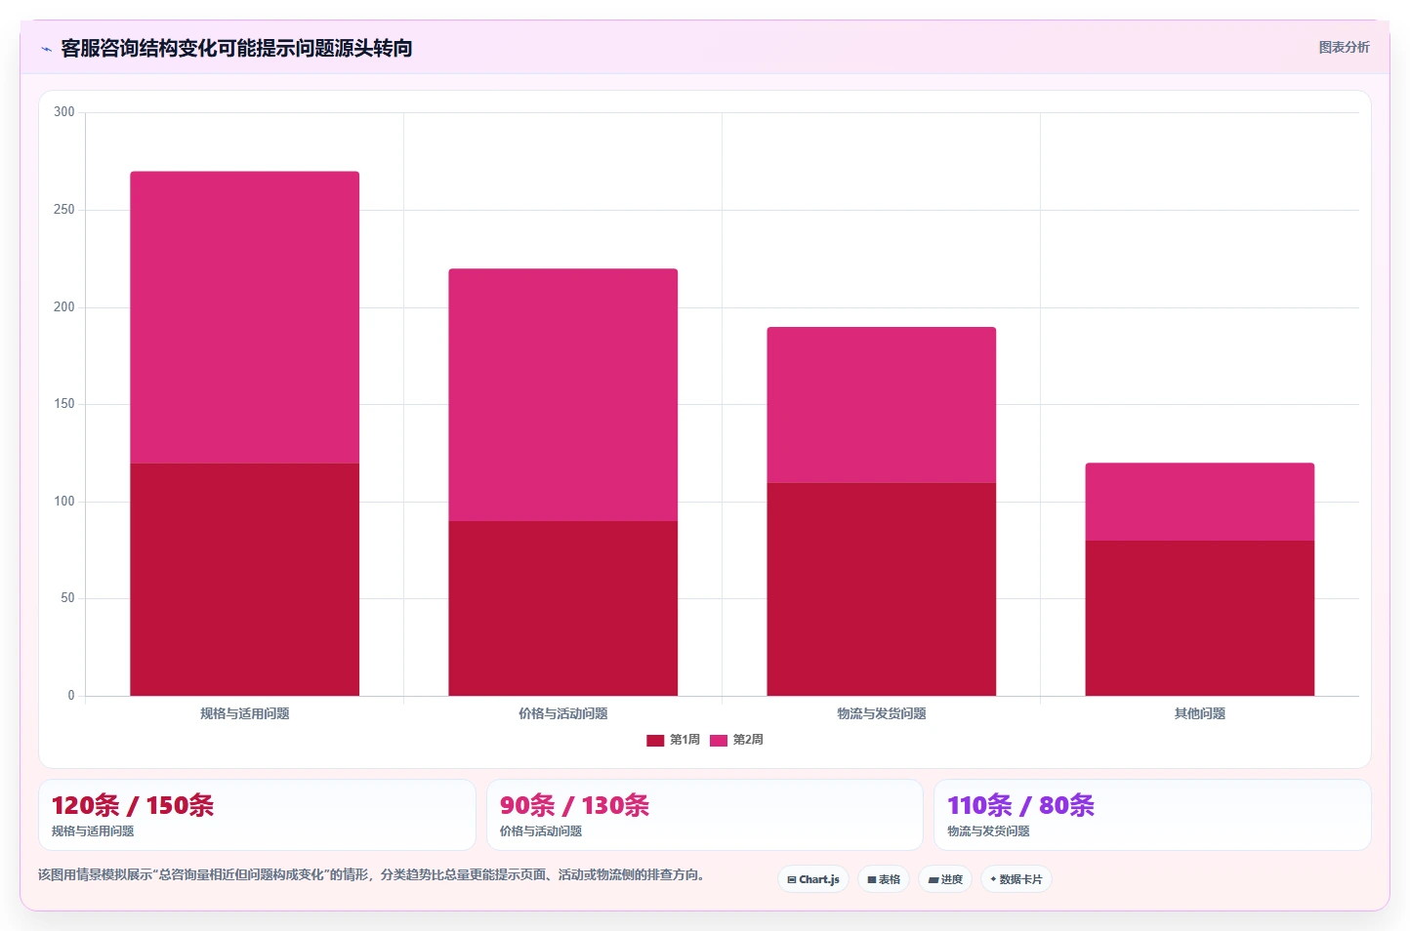Click the 第1周 bar segment for 规格与适用问题
The height and width of the screenshot is (931, 1410).
click(245, 580)
